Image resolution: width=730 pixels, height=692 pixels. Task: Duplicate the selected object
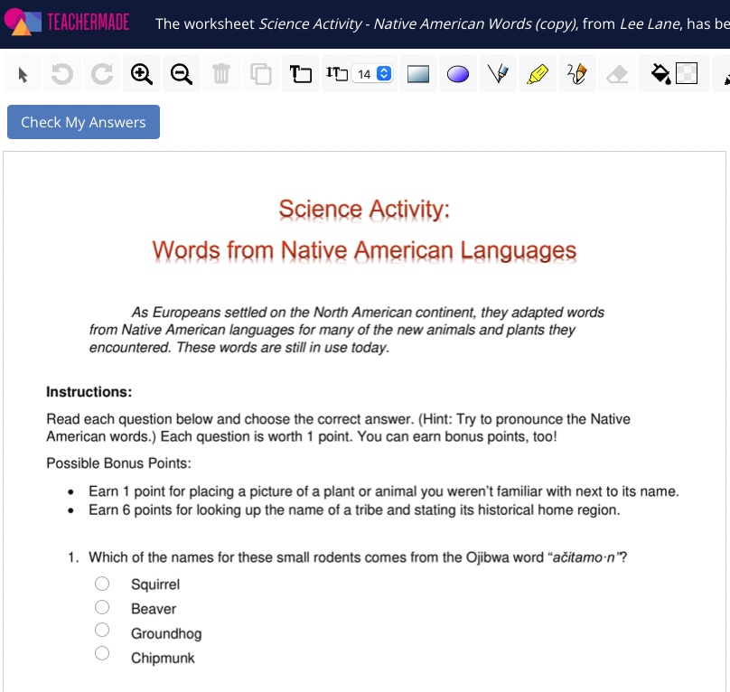(x=261, y=73)
